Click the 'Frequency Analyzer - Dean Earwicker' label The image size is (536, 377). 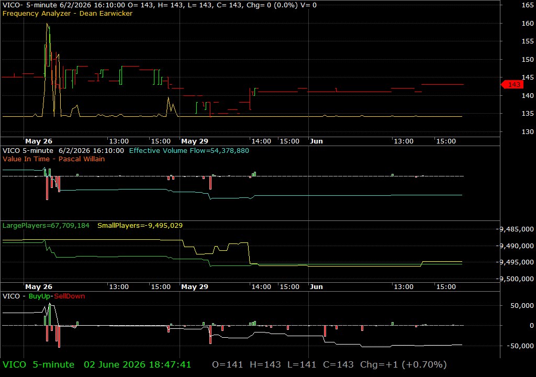click(68, 13)
